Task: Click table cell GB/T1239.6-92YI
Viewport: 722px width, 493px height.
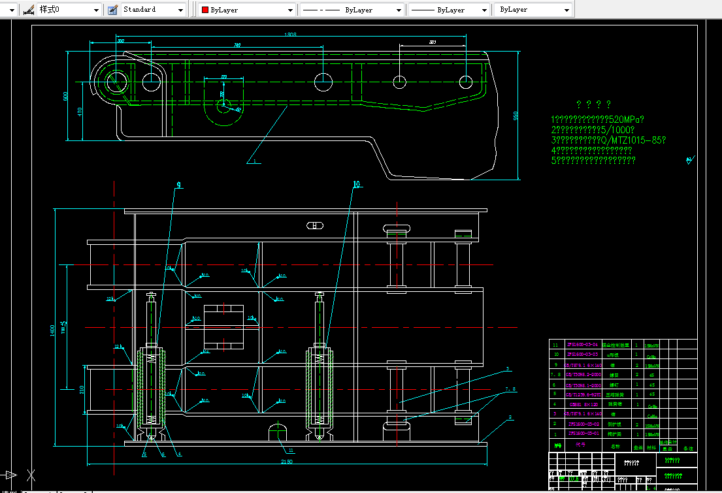Action: [x=583, y=394]
